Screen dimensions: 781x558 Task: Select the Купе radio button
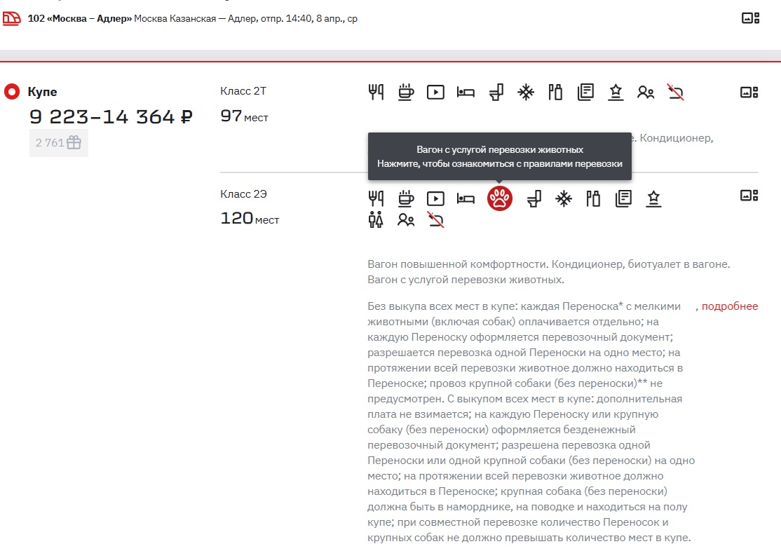point(12,92)
